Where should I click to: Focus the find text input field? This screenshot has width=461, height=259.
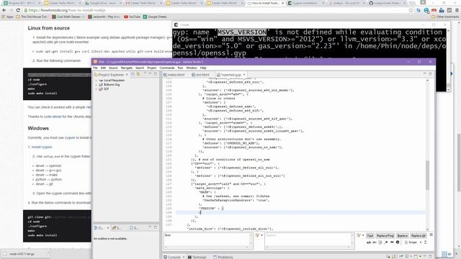pos(208,241)
